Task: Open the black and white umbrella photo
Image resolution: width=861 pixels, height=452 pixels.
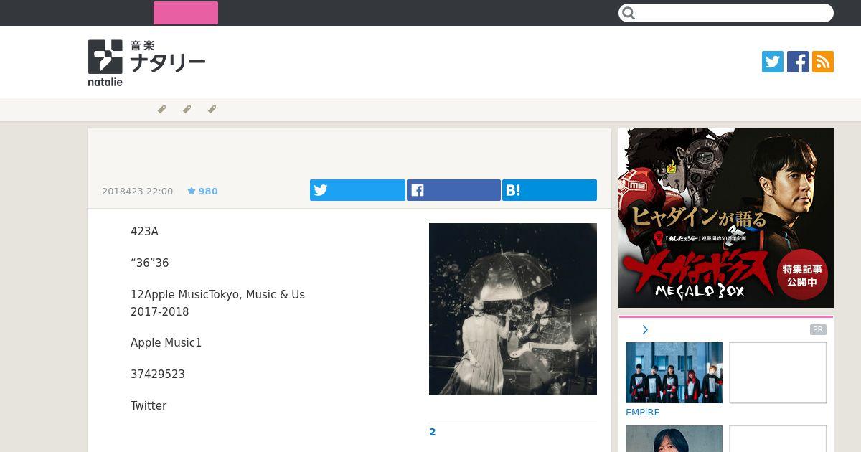Action: 513,309
